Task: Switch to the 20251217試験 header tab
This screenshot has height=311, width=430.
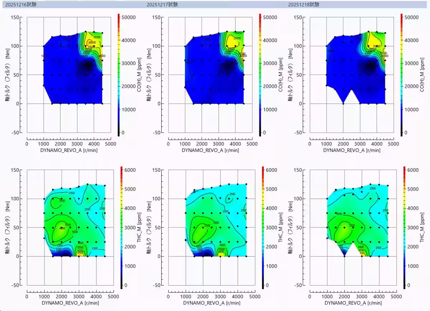Action: tap(162, 5)
